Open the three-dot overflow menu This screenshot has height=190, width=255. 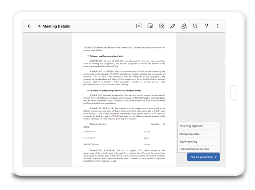point(218,26)
